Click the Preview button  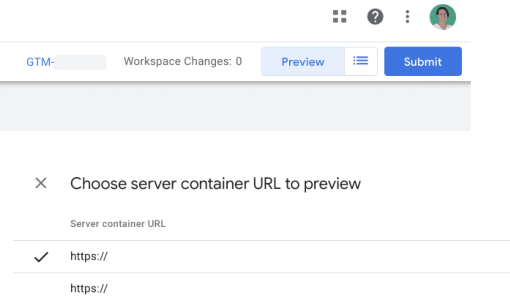[302, 61]
